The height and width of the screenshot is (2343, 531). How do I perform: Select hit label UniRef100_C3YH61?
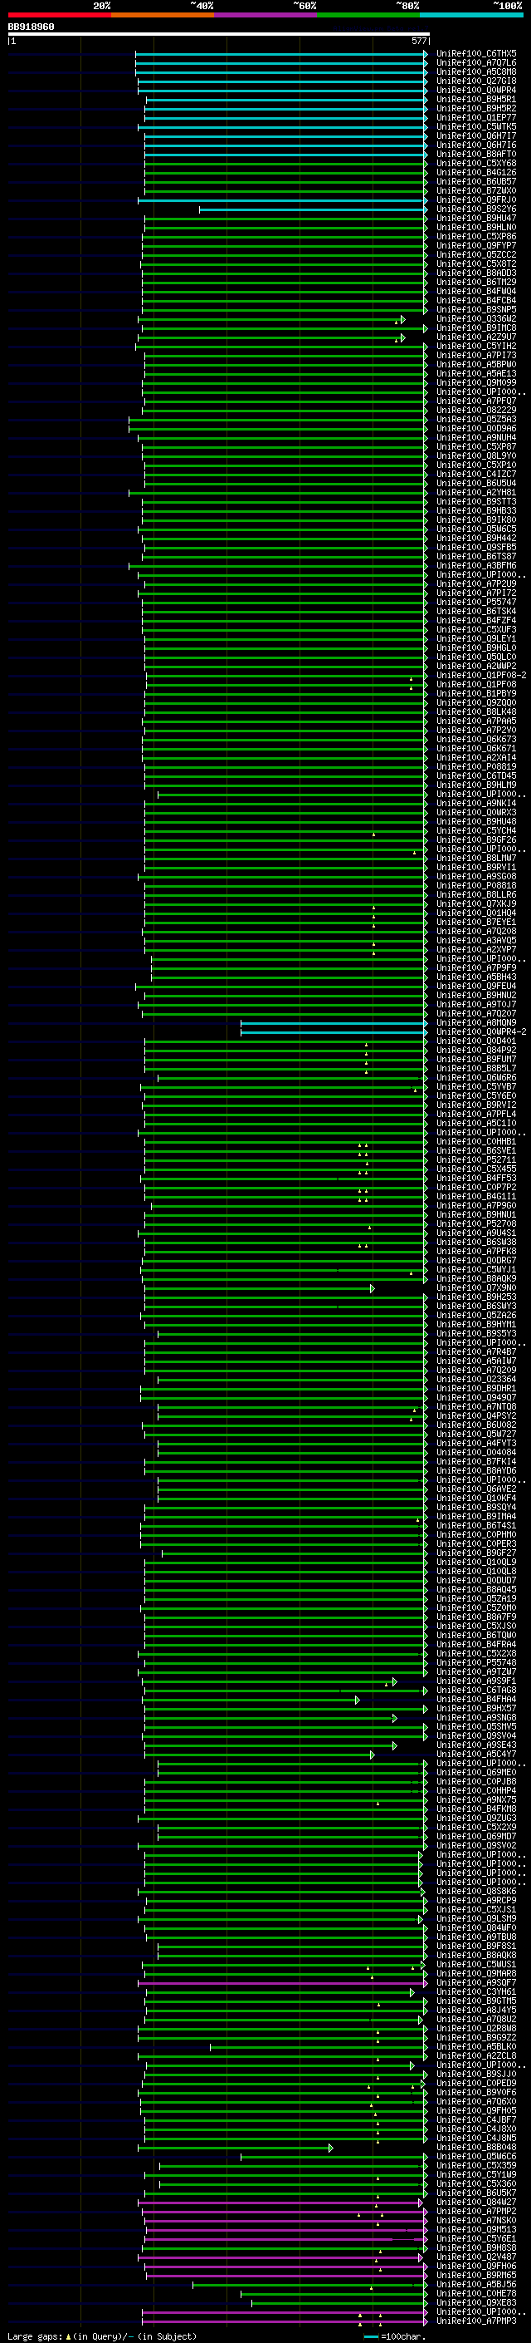pos(476,1993)
